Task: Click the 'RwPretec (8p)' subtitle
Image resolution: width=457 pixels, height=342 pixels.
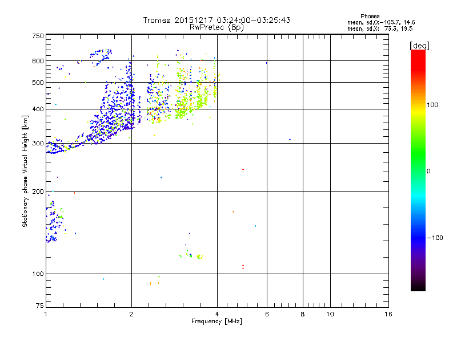Action: click(x=217, y=27)
